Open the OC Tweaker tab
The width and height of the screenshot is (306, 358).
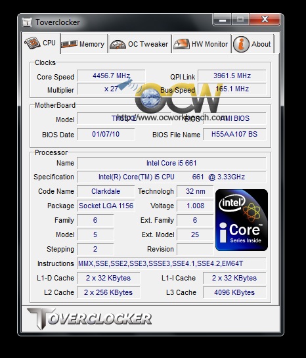coord(140,44)
